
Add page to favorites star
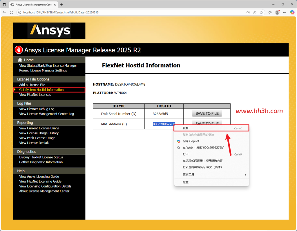(x=261, y=12)
